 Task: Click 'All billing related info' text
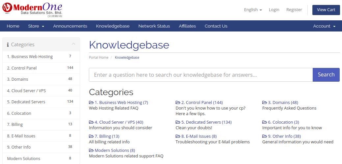coord(109,142)
